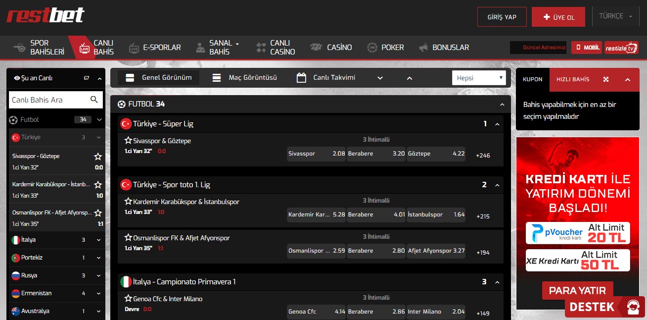
Task: Bet on Sivasspor at odds 2.08
Action: (317, 154)
